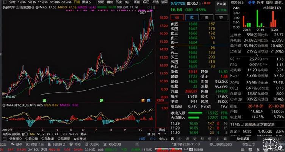Expand the 更多 period options at top
The image size is (285, 152).
coord(86,2)
